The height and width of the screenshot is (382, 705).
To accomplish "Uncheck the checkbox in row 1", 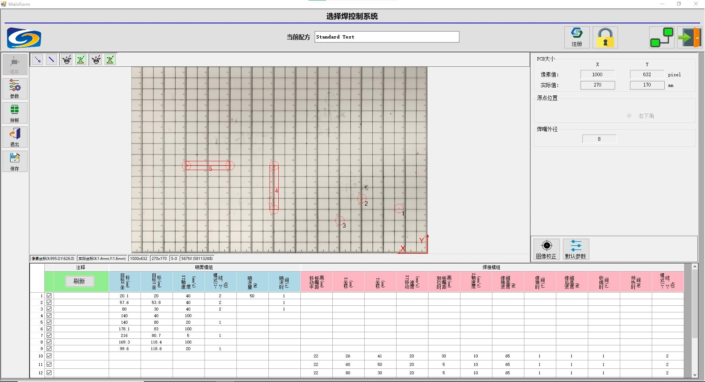I will [x=49, y=296].
